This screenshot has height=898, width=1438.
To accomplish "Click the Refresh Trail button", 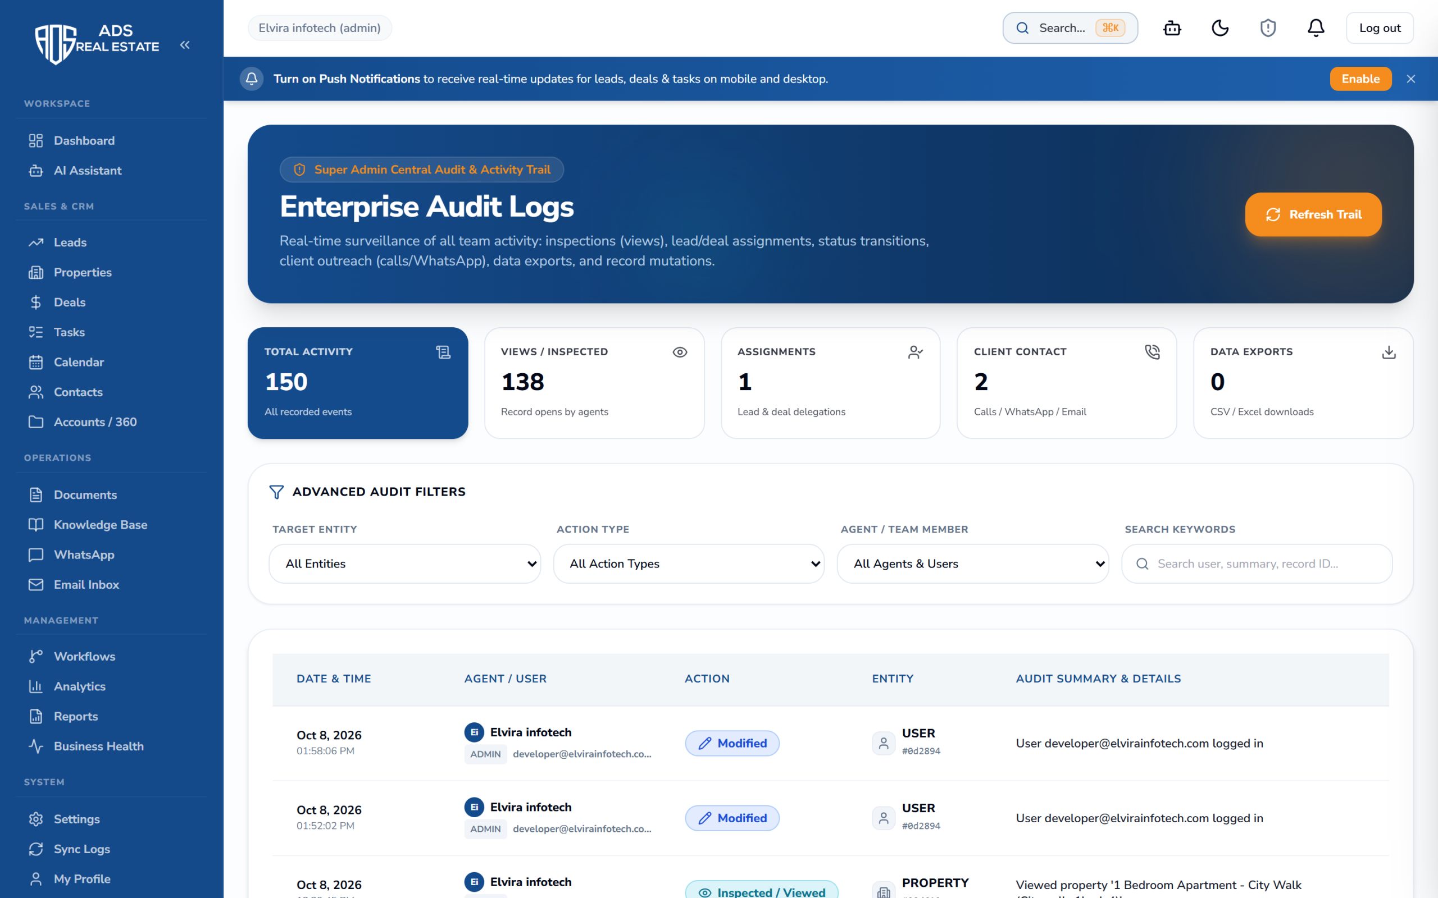I will pos(1313,214).
